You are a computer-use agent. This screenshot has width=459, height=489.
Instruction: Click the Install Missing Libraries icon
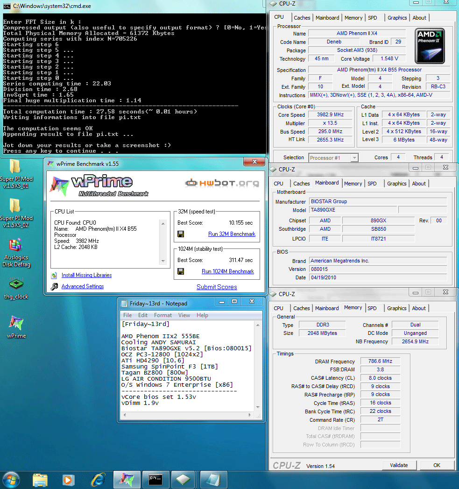54,275
